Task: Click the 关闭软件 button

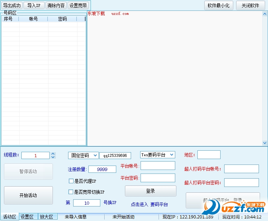Action: (250, 5)
